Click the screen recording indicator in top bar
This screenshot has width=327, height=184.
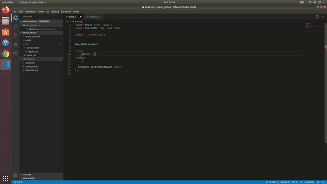point(302,2)
